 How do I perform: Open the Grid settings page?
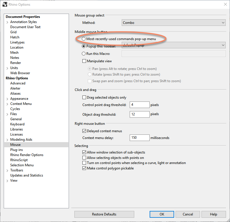click(13, 32)
